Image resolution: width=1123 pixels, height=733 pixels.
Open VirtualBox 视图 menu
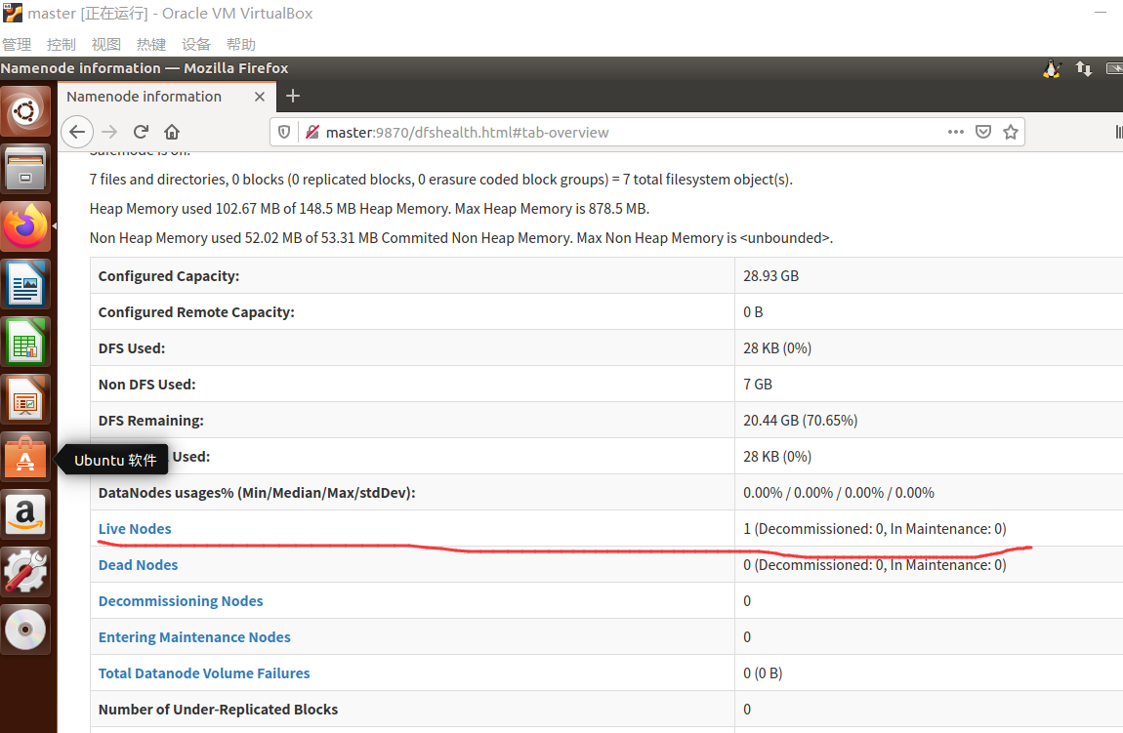[106, 44]
